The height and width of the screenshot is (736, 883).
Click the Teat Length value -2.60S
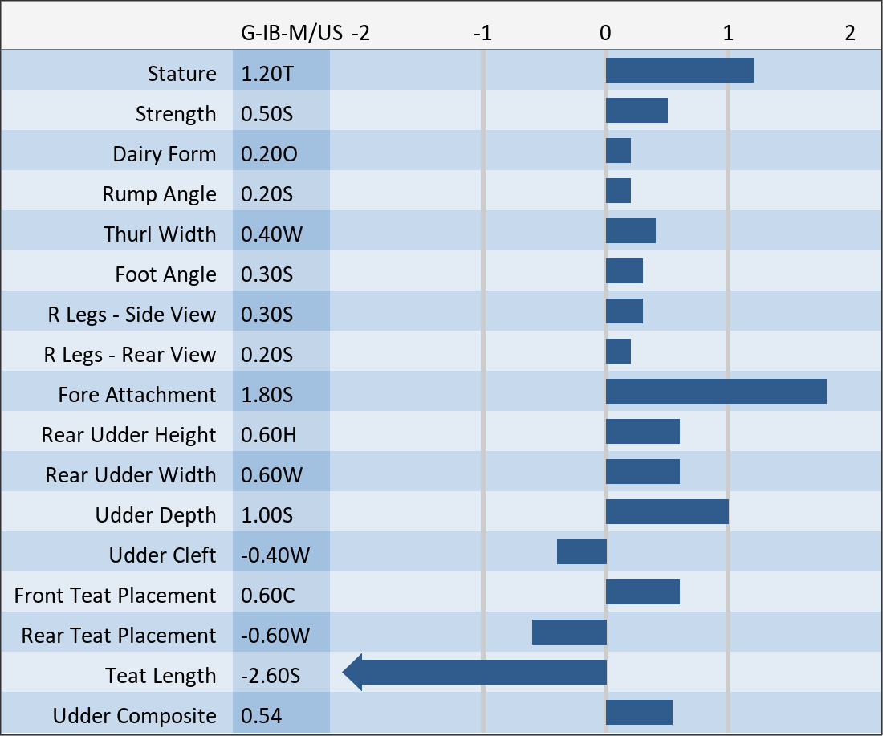pyautogui.click(x=271, y=676)
